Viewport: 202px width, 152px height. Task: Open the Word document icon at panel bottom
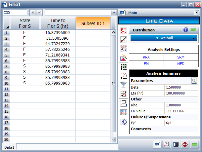(x=156, y=144)
